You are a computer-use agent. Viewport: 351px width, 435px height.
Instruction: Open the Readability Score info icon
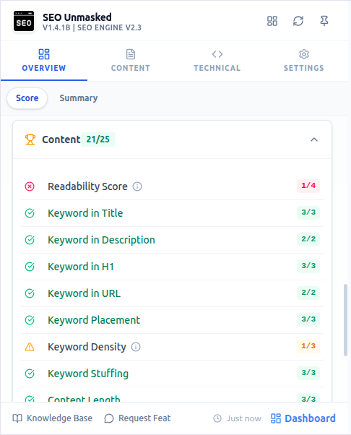(x=137, y=186)
